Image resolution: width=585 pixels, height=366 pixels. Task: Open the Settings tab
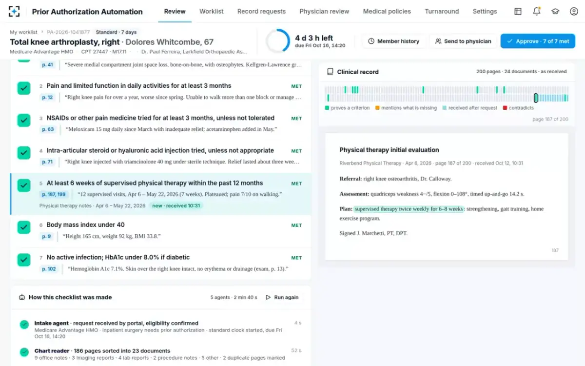[x=485, y=11]
